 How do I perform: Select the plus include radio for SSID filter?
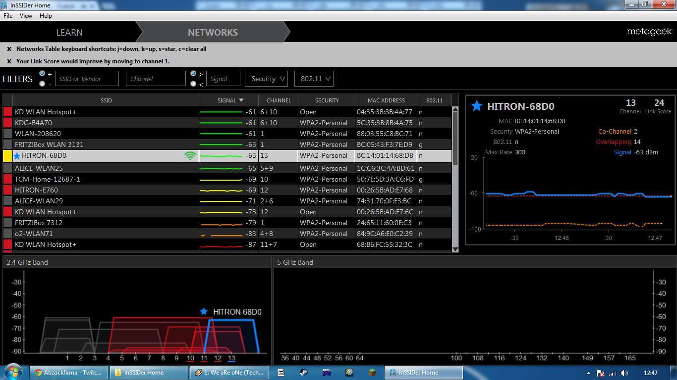(x=42, y=73)
